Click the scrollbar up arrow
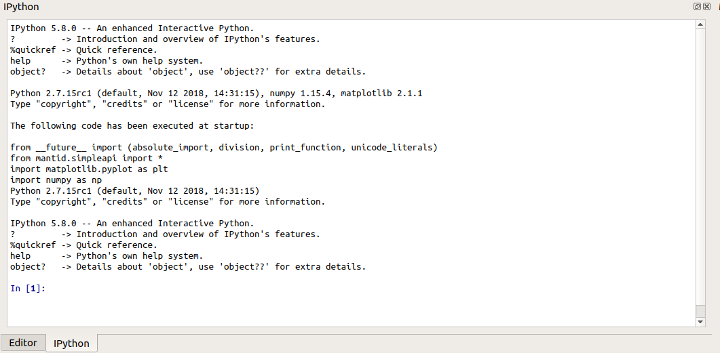The height and width of the screenshot is (353, 720). click(x=701, y=24)
